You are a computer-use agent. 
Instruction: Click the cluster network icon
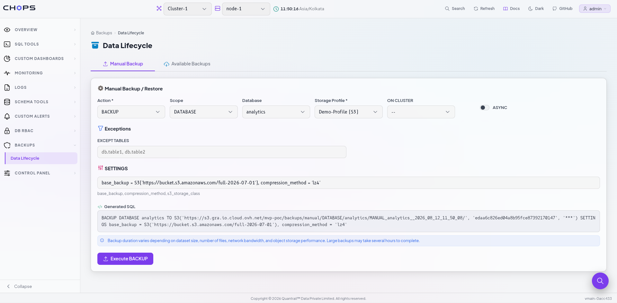(x=159, y=9)
